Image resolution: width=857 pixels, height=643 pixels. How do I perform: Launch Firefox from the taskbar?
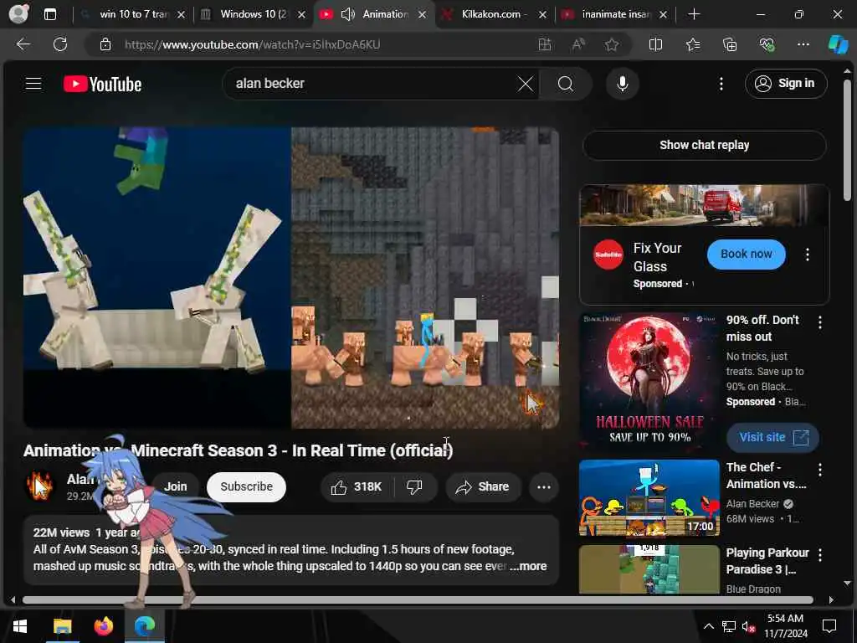click(x=103, y=625)
